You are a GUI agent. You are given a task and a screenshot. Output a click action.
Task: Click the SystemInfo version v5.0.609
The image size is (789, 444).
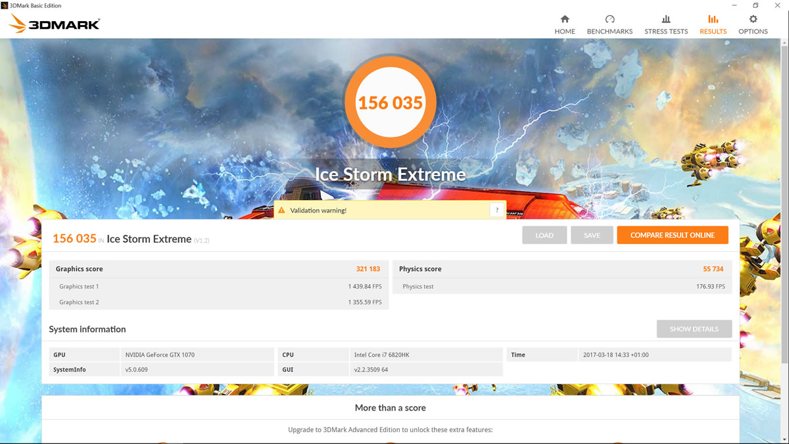(x=136, y=370)
